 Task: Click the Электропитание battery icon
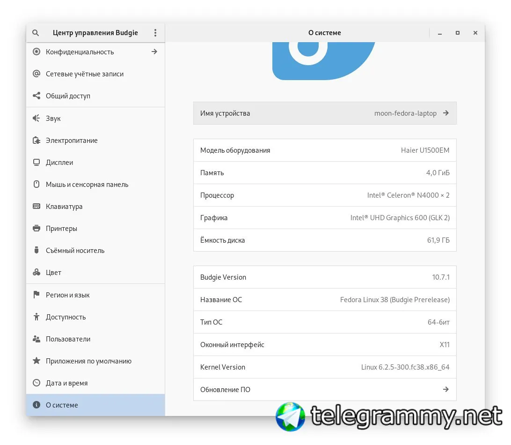pyautogui.click(x=36, y=140)
